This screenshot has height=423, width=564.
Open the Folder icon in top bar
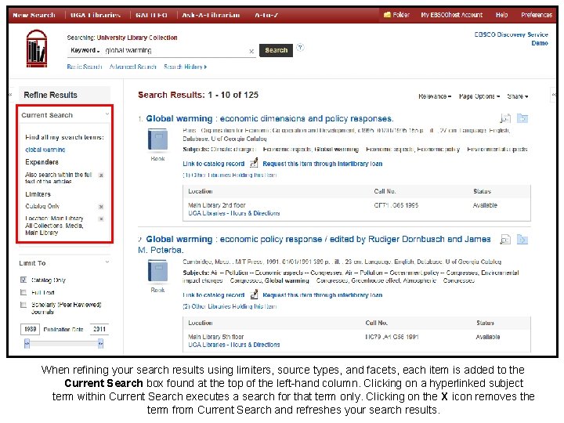pyautogui.click(x=387, y=15)
